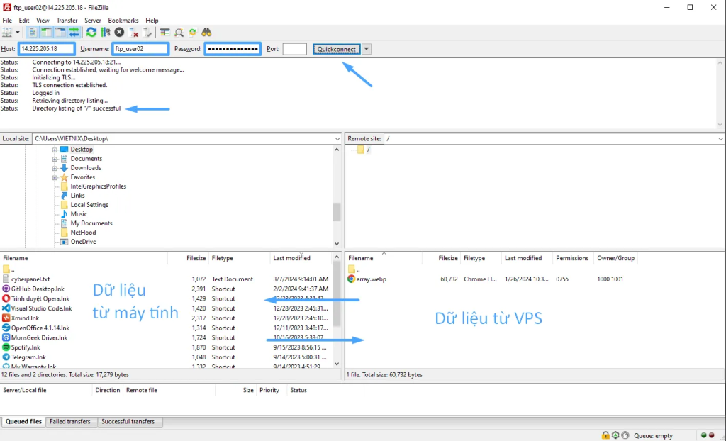The width and height of the screenshot is (726, 441).
Task: Switch to the Failed transfers tab
Action: [69, 422]
